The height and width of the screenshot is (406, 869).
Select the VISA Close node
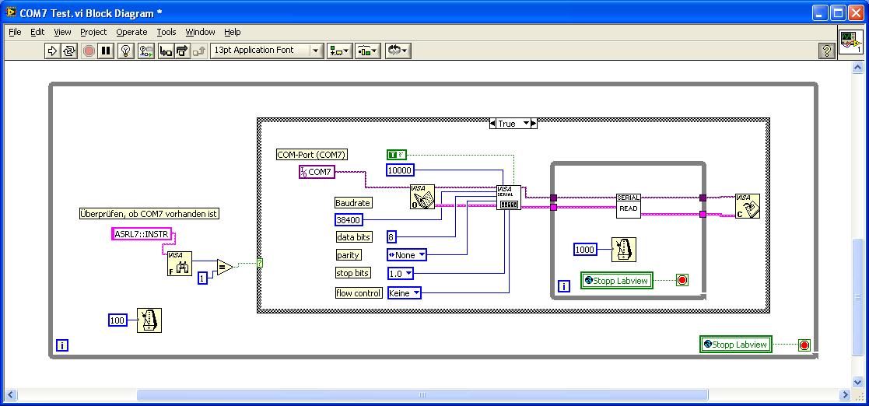pos(748,206)
